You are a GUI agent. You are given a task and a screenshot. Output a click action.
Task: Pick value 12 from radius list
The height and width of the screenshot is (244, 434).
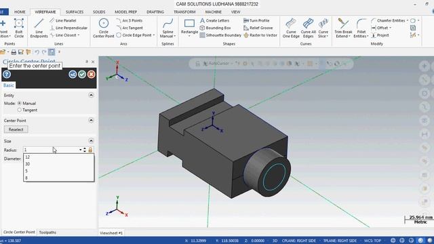click(x=59, y=157)
